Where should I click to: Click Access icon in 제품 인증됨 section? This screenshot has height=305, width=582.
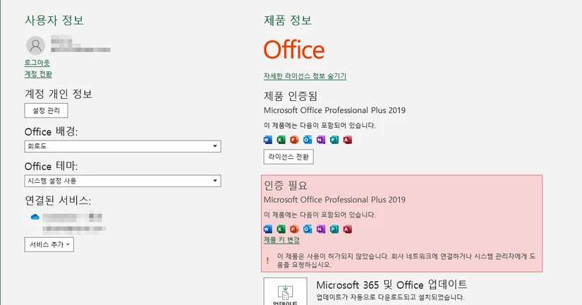[x=347, y=140]
